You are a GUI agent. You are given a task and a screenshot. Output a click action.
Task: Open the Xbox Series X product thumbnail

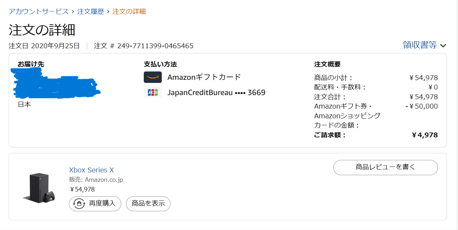click(x=39, y=187)
